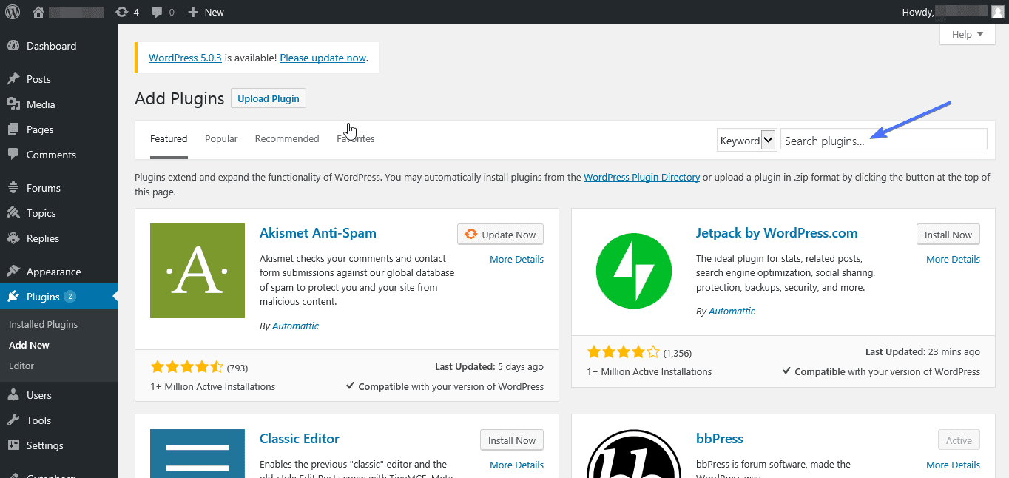
Task: Open the WordPress Plugin Directory link
Action: click(x=642, y=178)
